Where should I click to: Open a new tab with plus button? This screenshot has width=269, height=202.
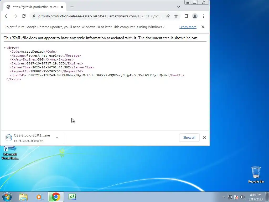click(72, 7)
